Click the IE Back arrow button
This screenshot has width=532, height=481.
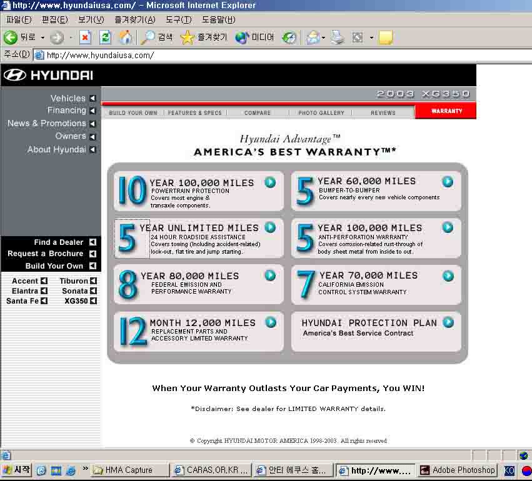pyautogui.click(x=11, y=37)
